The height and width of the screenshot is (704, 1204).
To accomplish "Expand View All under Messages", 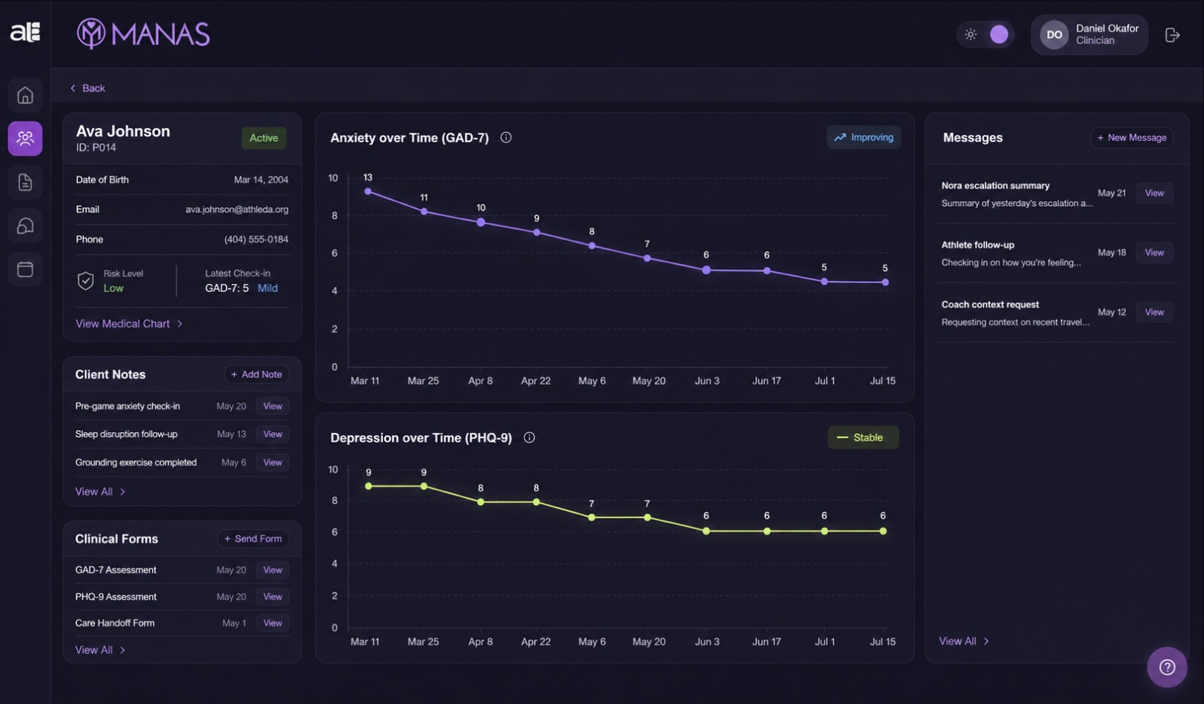I will [x=964, y=641].
